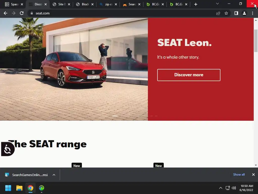The width and height of the screenshot is (258, 194).
Task: Select the first carousel slide indicator
Action: [x=115, y=116]
